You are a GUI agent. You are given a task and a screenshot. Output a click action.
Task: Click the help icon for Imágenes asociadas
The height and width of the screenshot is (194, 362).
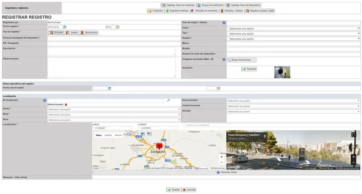click(224, 60)
